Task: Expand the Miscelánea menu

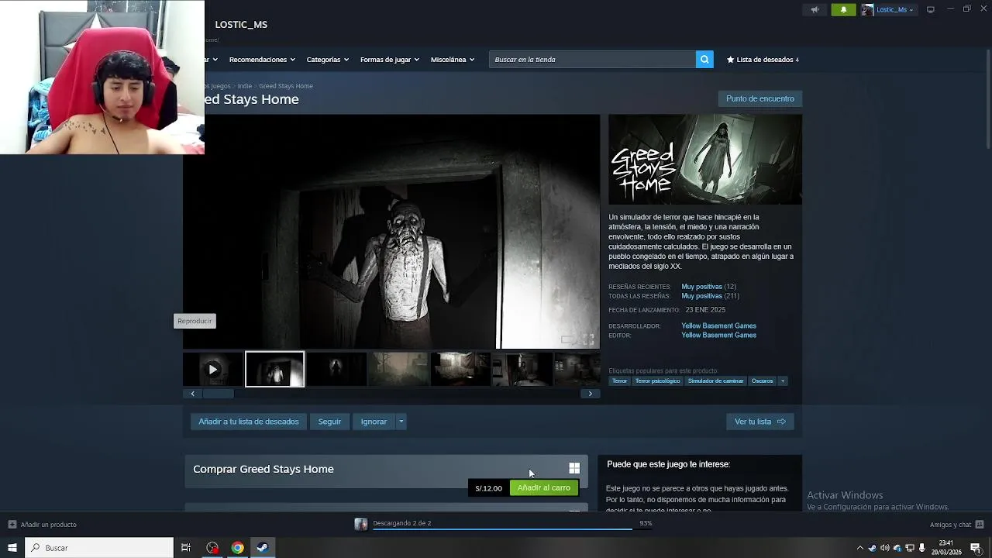Action: pyautogui.click(x=452, y=60)
